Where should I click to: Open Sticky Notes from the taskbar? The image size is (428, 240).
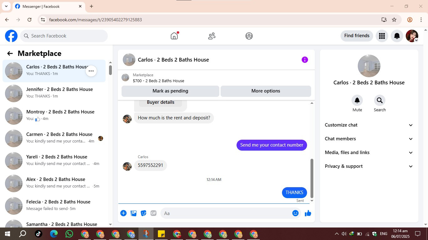click(x=161, y=234)
